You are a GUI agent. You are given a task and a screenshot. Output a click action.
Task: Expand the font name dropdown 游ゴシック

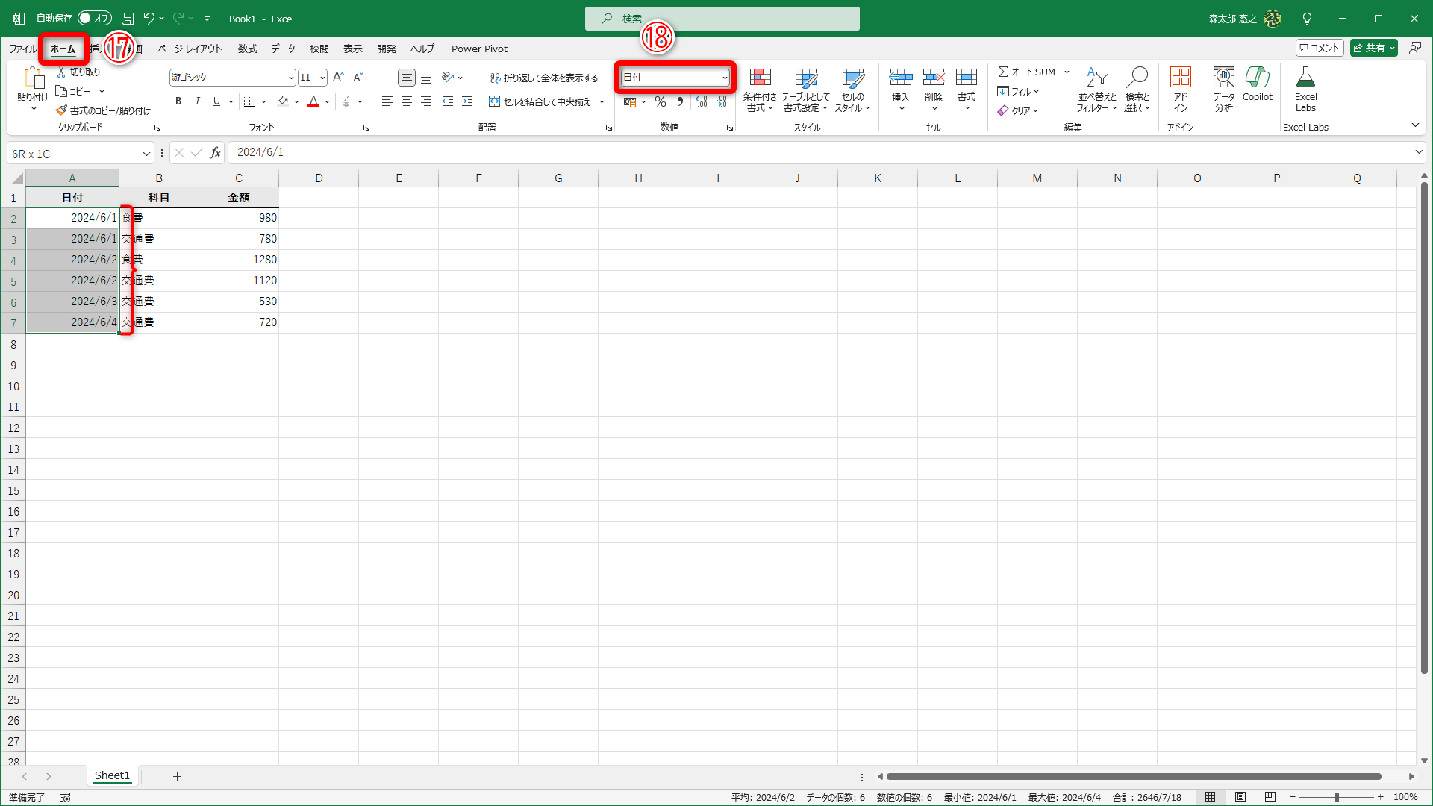[290, 78]
